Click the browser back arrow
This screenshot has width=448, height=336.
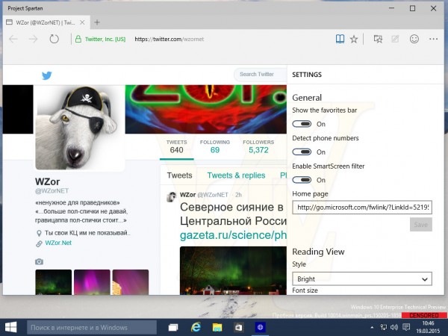click(13, 39)
